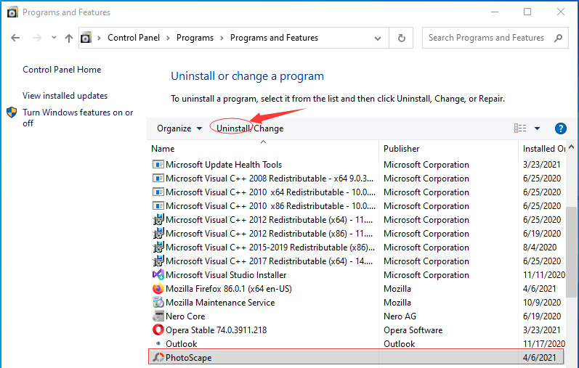Click the Forward navigation arrow
579x368 pixels.
(36, 38)
